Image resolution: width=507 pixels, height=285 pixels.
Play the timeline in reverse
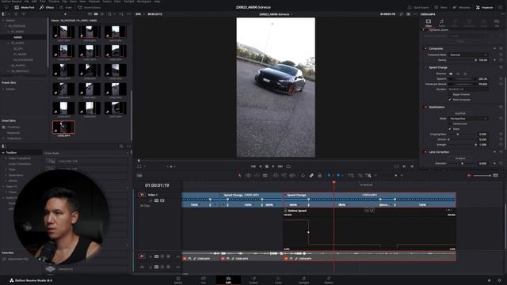261,166
